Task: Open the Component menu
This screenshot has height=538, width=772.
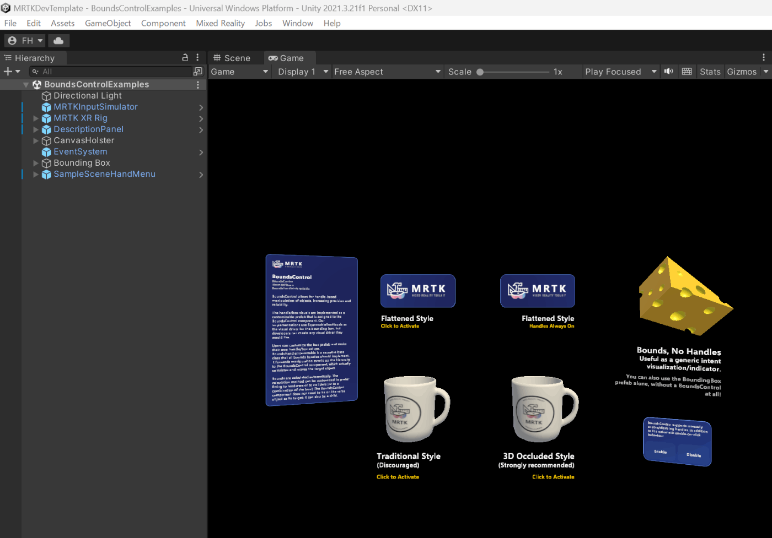Action: pos(163,23)
